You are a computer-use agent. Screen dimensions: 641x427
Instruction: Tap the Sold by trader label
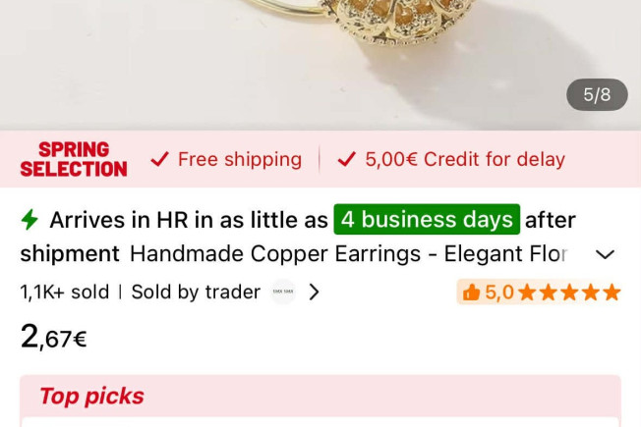(196, 292)
